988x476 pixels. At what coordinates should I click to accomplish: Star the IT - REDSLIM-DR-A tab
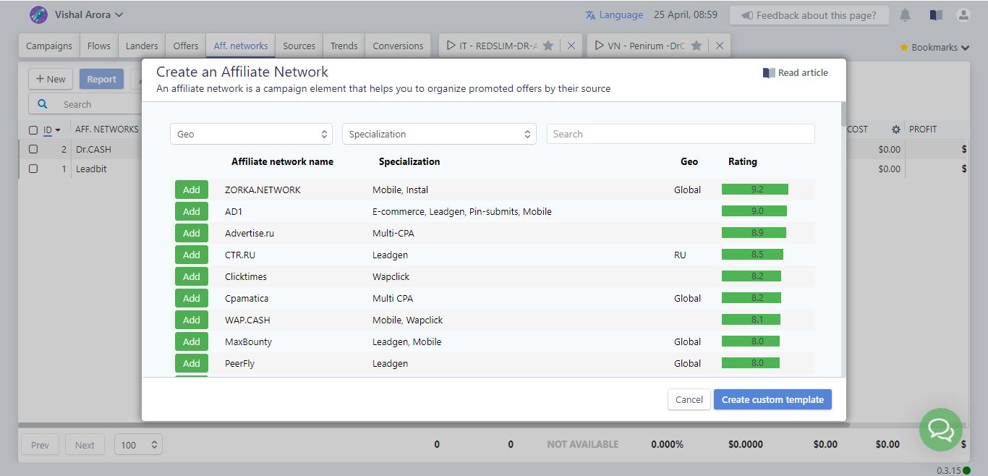(x=548, y=46)
